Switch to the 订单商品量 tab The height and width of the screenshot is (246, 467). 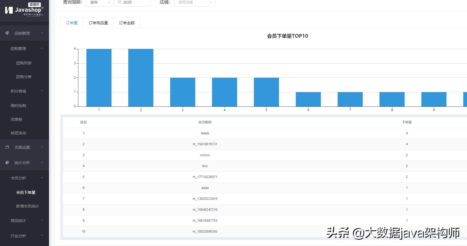point(98,23)
